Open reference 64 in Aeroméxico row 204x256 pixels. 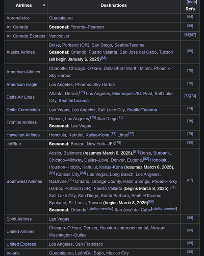click(x=190, y=17)
